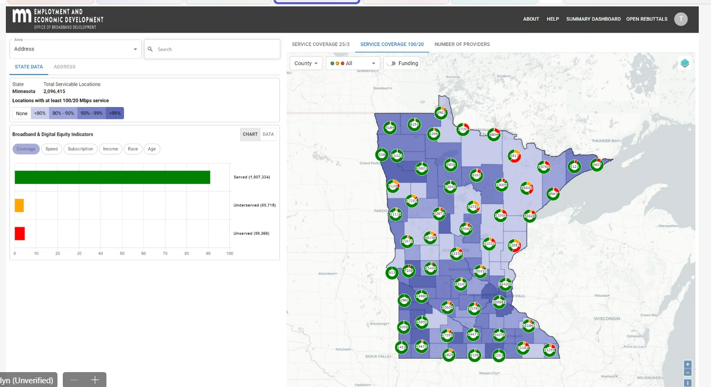
Task: Select the Speed indicator chip
Action: [52, 149]
